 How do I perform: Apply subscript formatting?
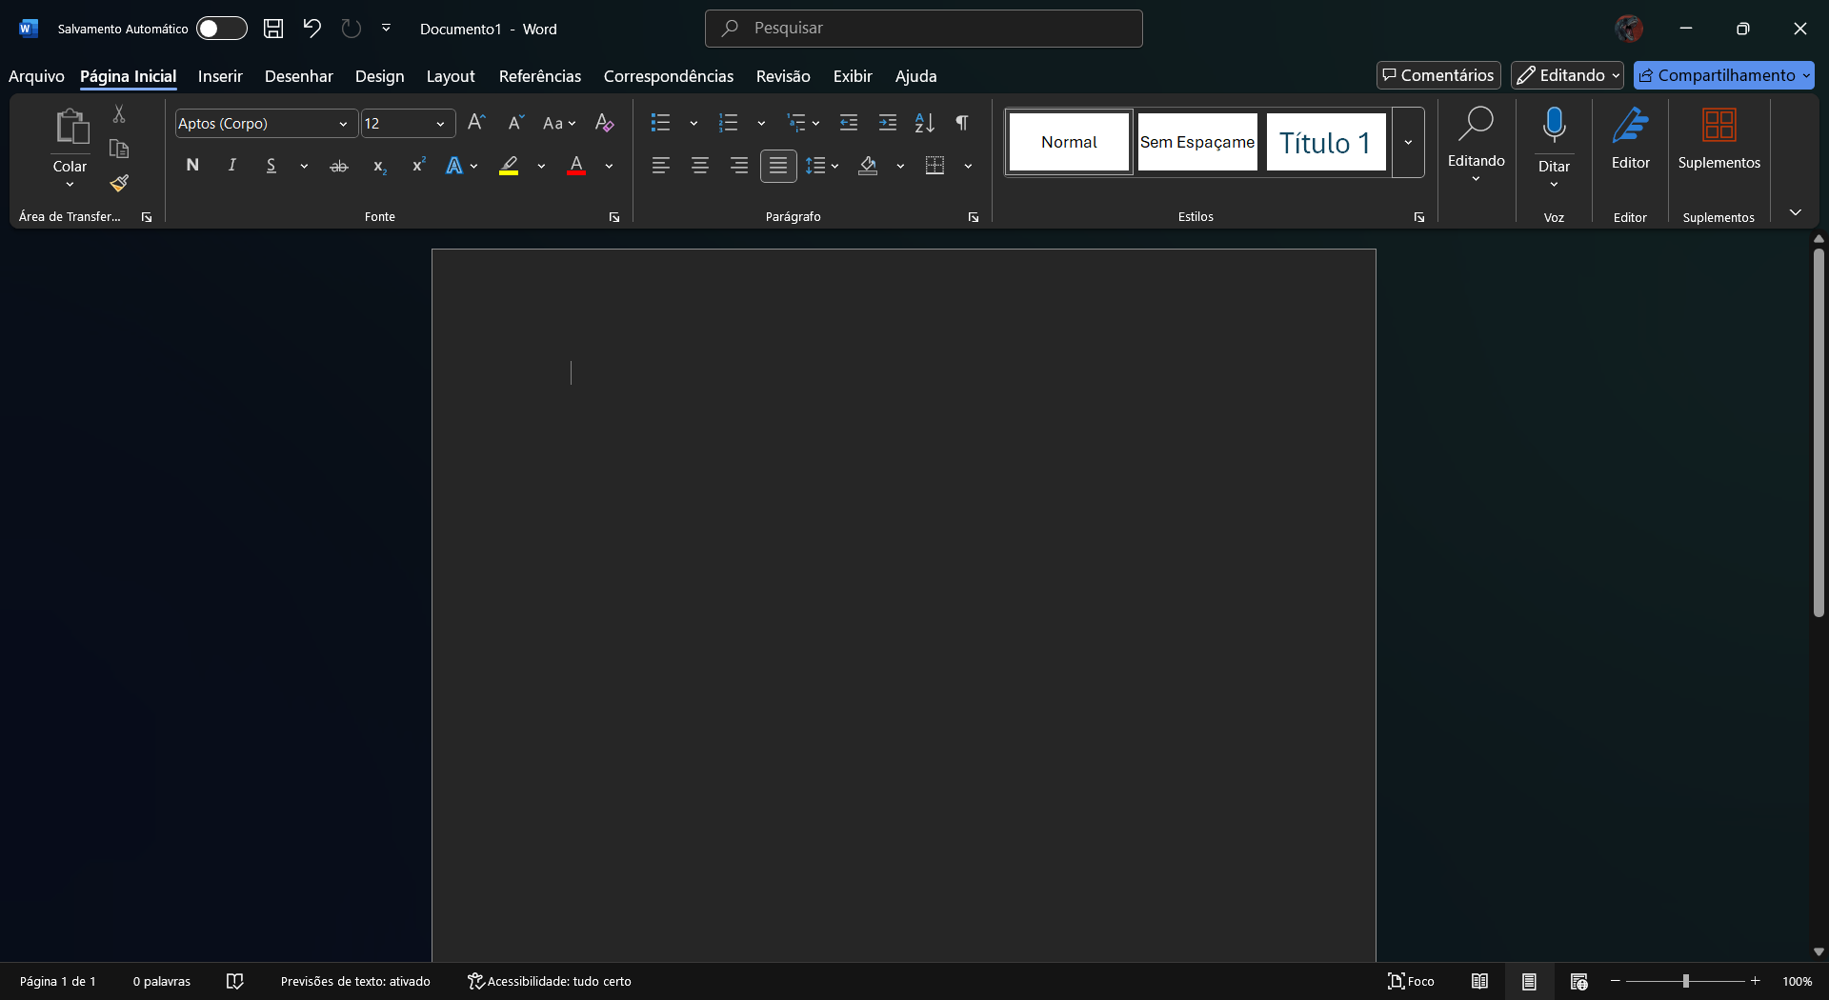pos(379,166)
